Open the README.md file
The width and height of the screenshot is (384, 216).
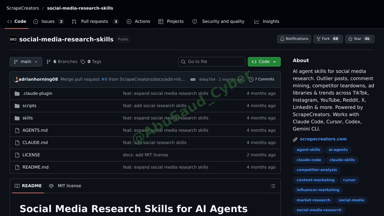36,167
